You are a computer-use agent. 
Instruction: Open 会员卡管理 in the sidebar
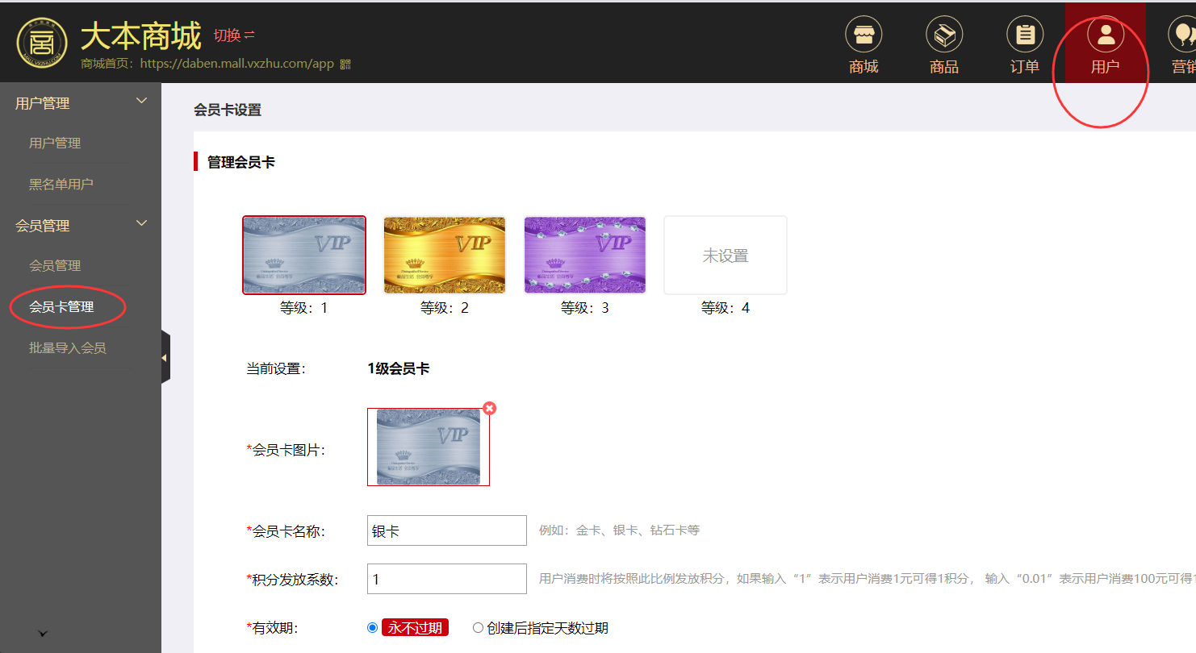(61, 307)
